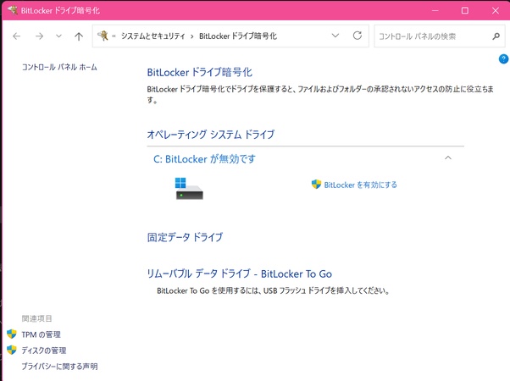Click the オペレーティング システム ドライブ heading
The height and width of the screenshot is (381, 510).
pyautogui.click(x=211, y=135)
